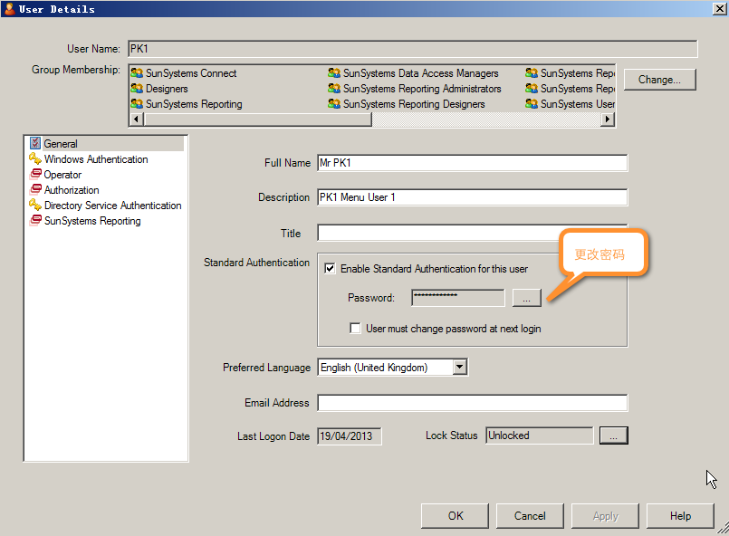
Task: Click into the Email Address field
Action: tap(472, 404)
